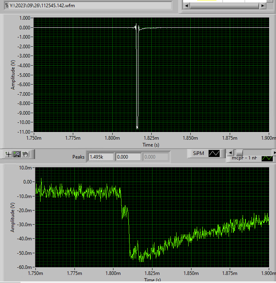Click the upper graph's Time (s) axis label
Image resolution: width=276 pixels, height=283 pixels.
(x=151, y=145)
